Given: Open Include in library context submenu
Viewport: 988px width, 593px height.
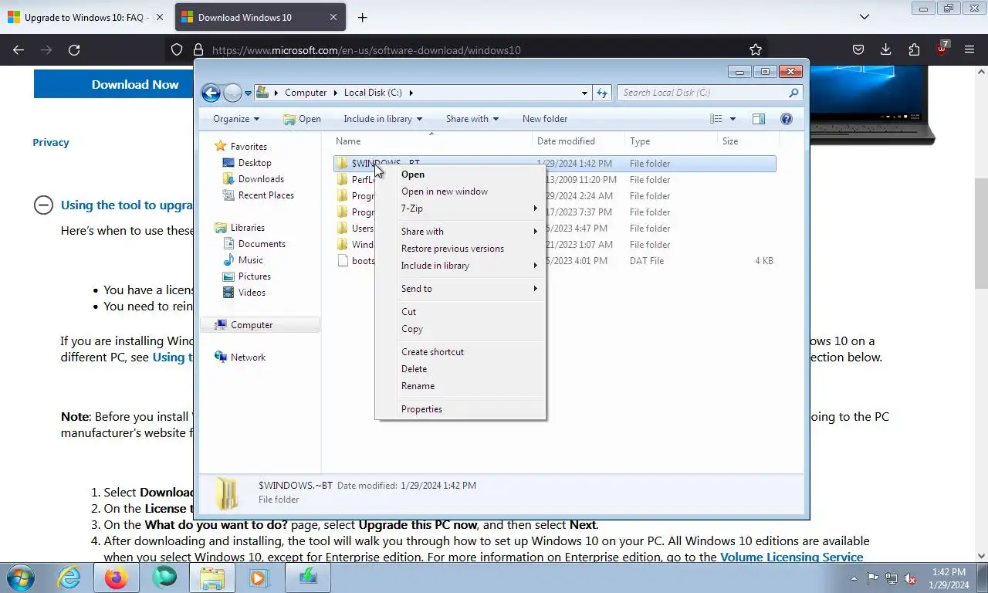Looking at the screenshot, I should [460, 266].
